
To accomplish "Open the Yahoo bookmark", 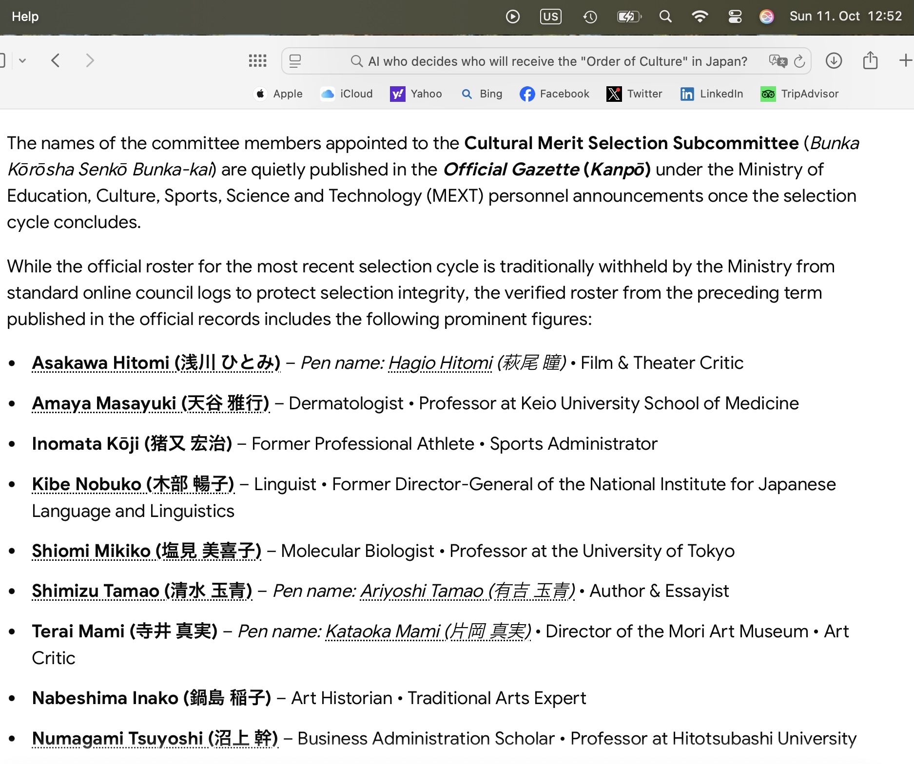I will pyautogui.click(x=416, y=94).
